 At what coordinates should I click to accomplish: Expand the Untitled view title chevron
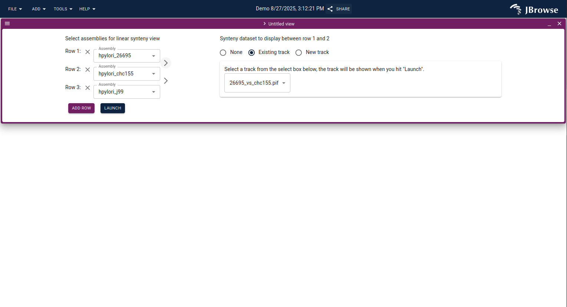tap(264, 24)
